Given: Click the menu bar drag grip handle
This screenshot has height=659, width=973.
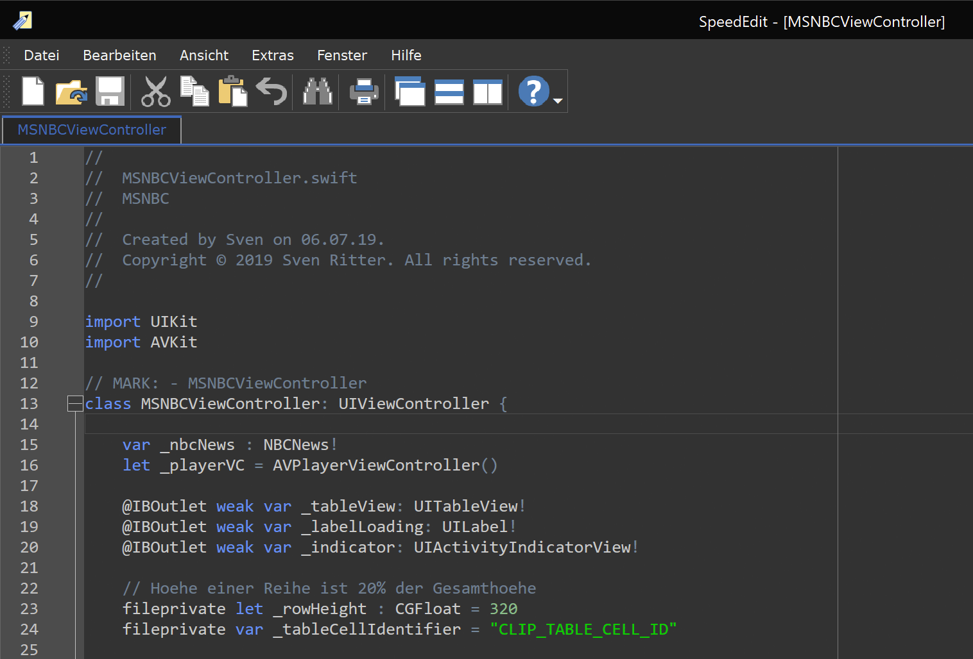Looking at the screenshot, I should tap(6, 55).
